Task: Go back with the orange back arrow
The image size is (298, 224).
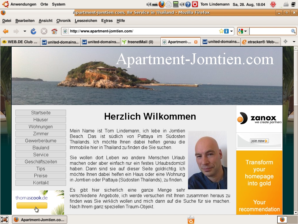Action: (6, 31)
